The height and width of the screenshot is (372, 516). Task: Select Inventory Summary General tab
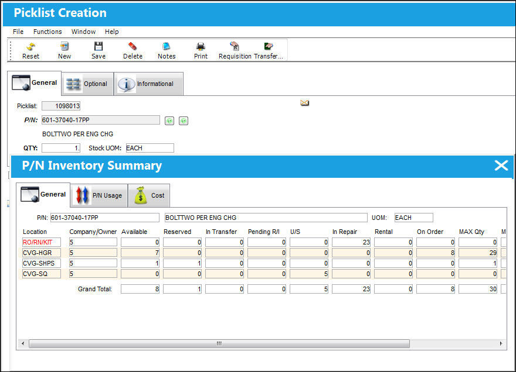(43, 195)
